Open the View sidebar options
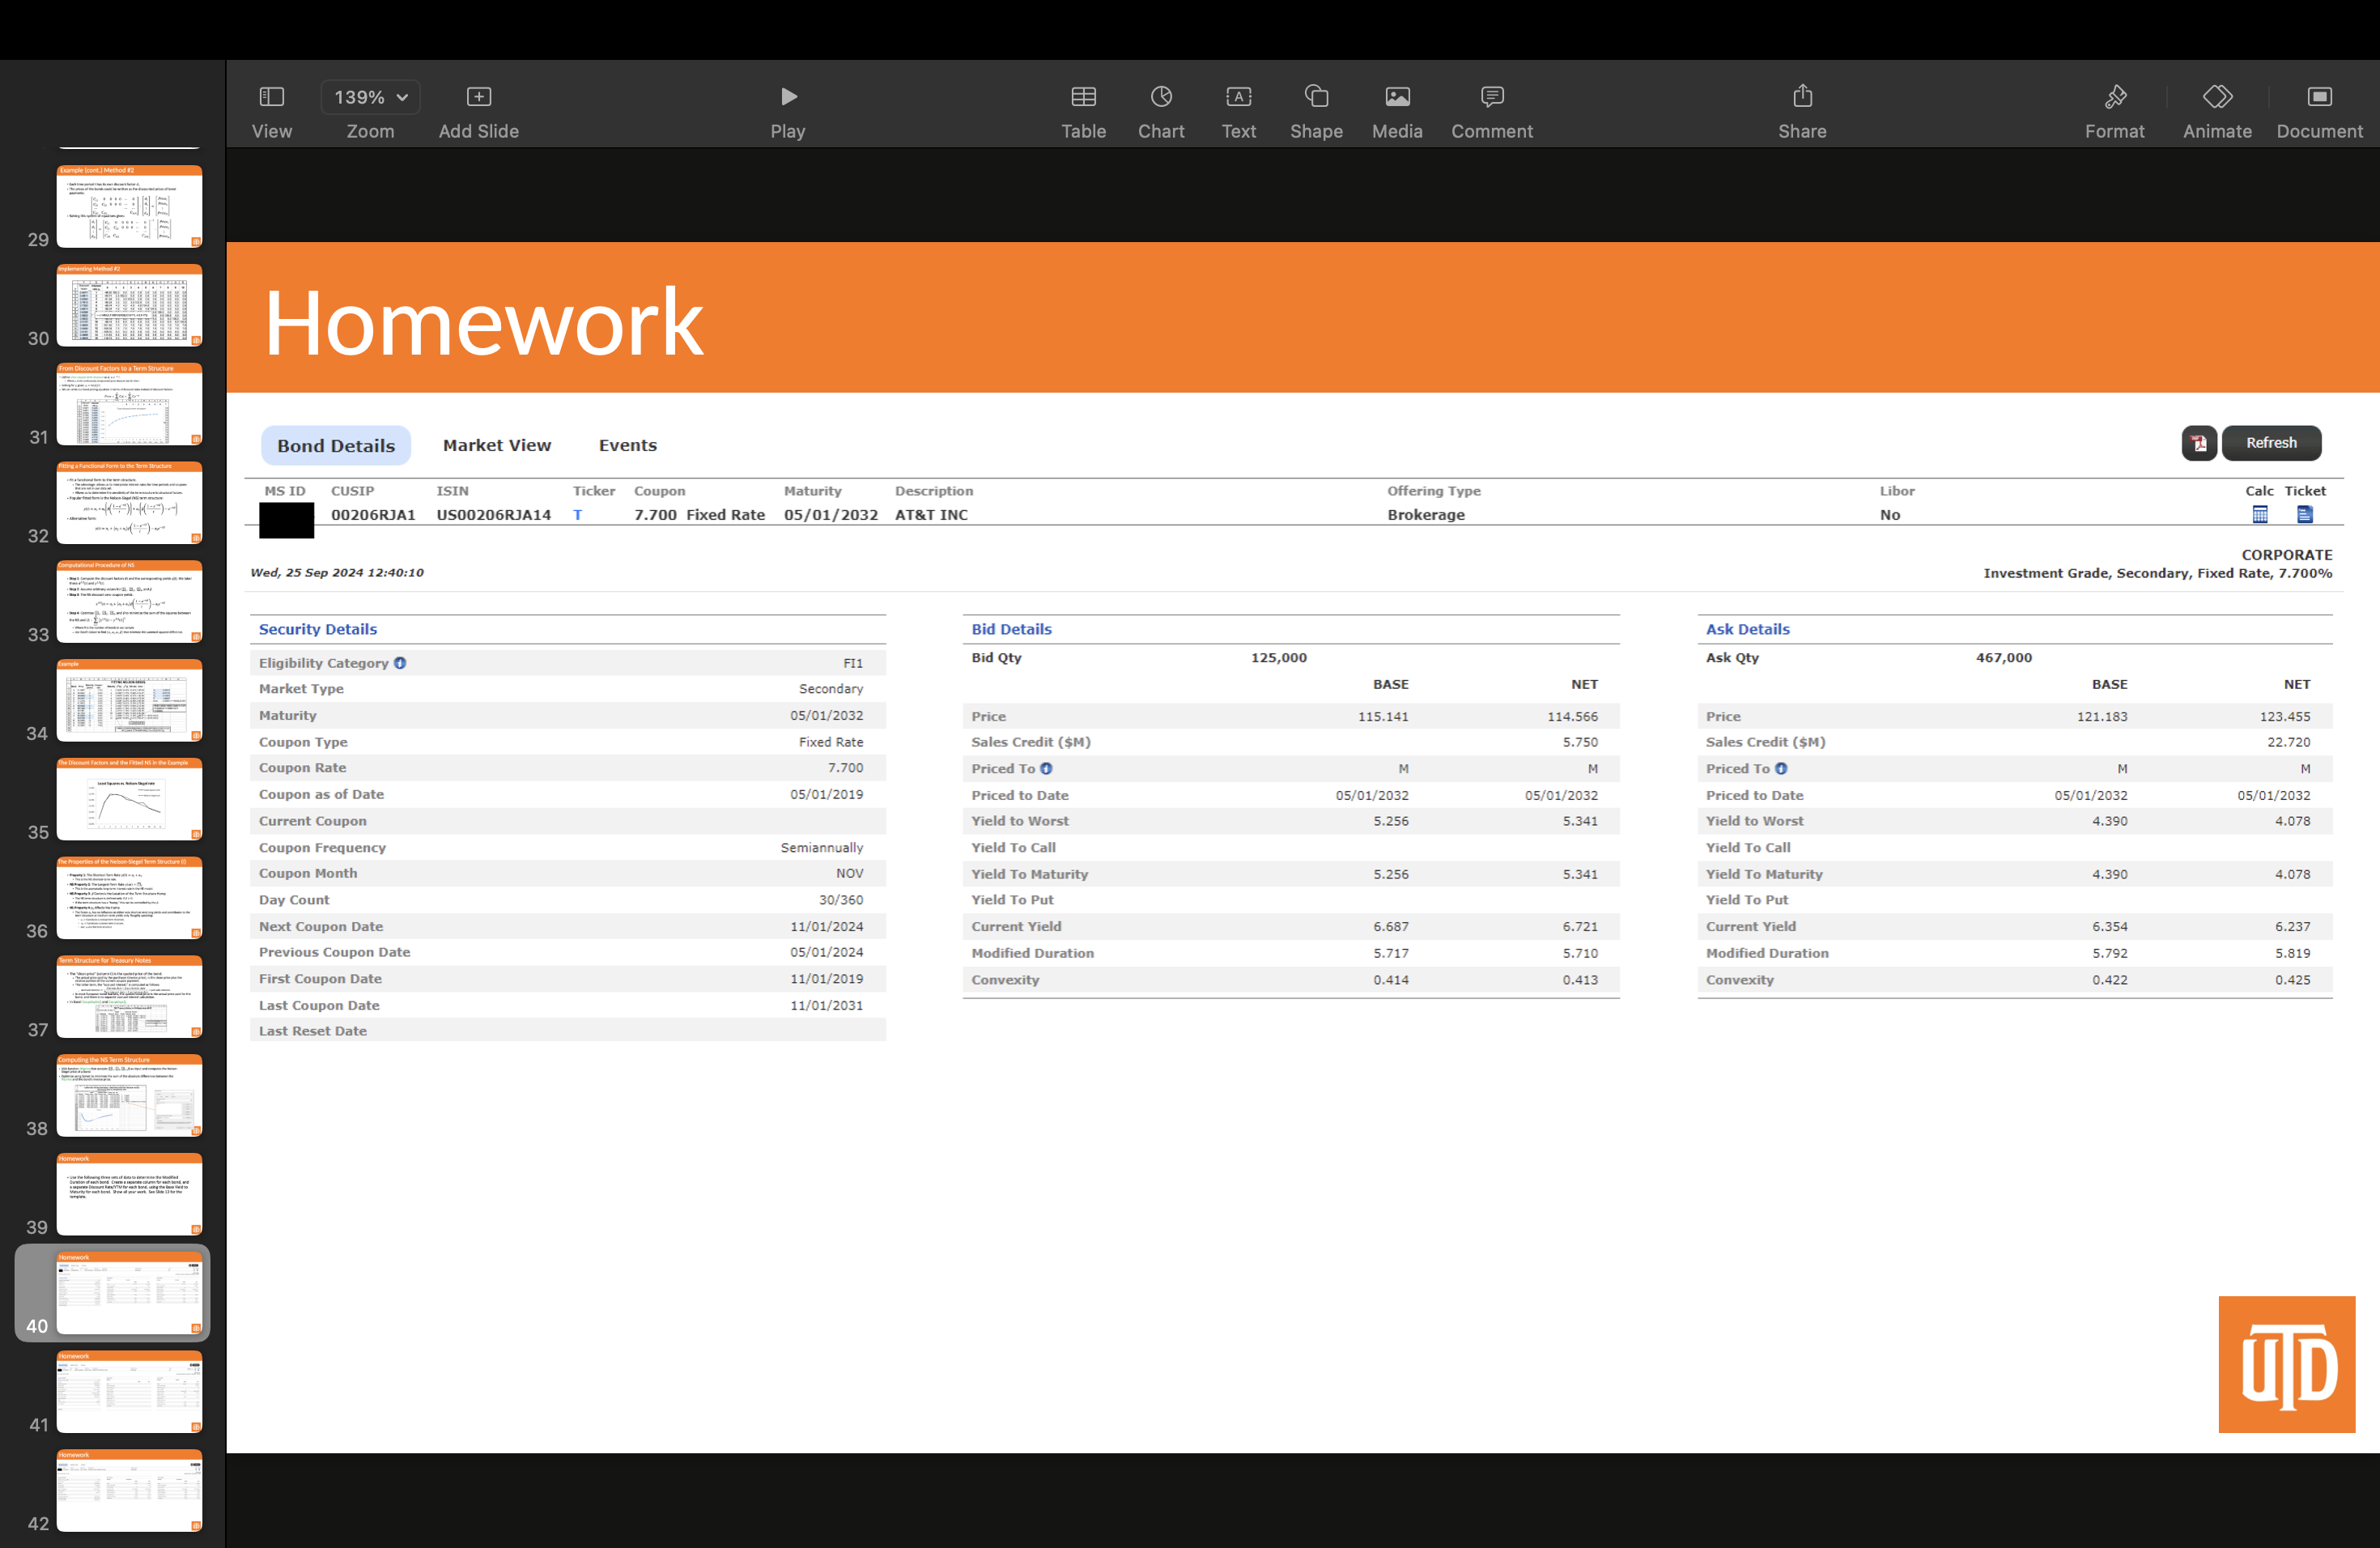Screen dimensions: 2380x1548 click(x=271, y=97)
